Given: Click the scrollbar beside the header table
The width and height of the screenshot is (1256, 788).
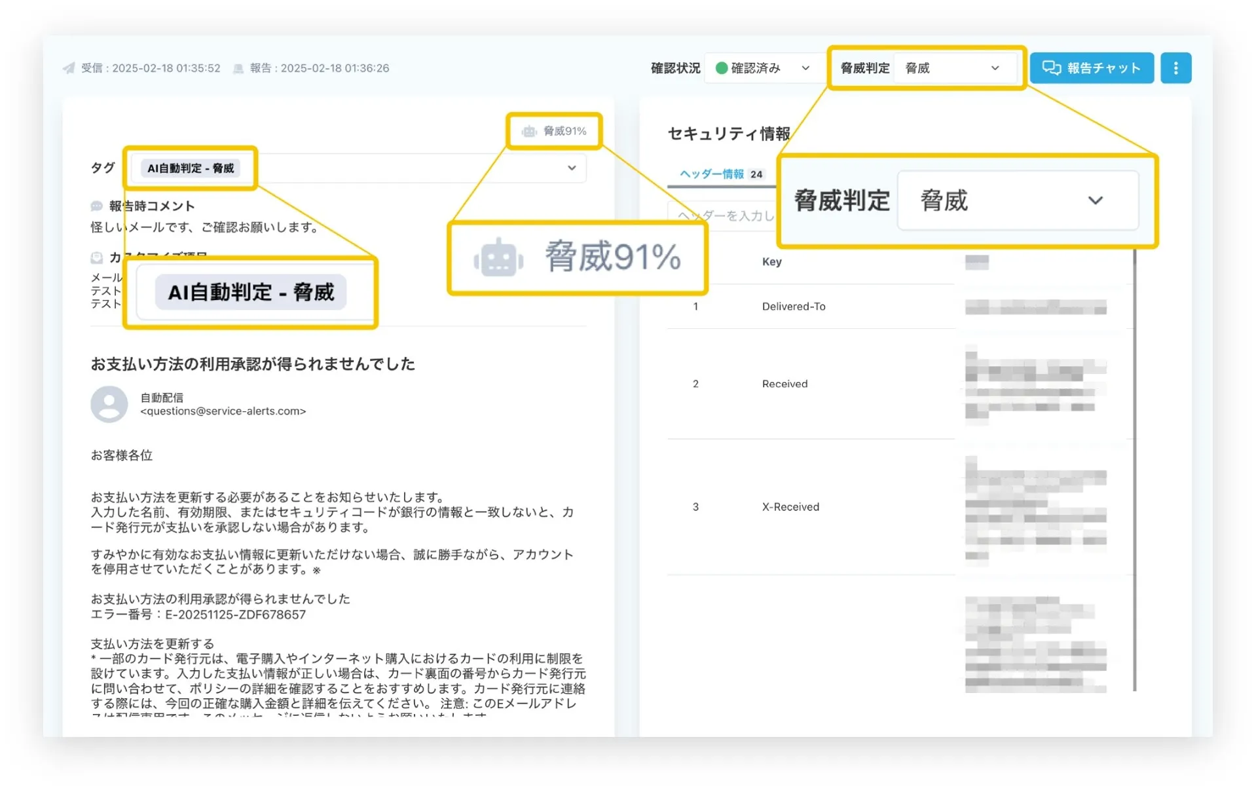Looking at the screenshot, I should click(x=1134, y=459).
